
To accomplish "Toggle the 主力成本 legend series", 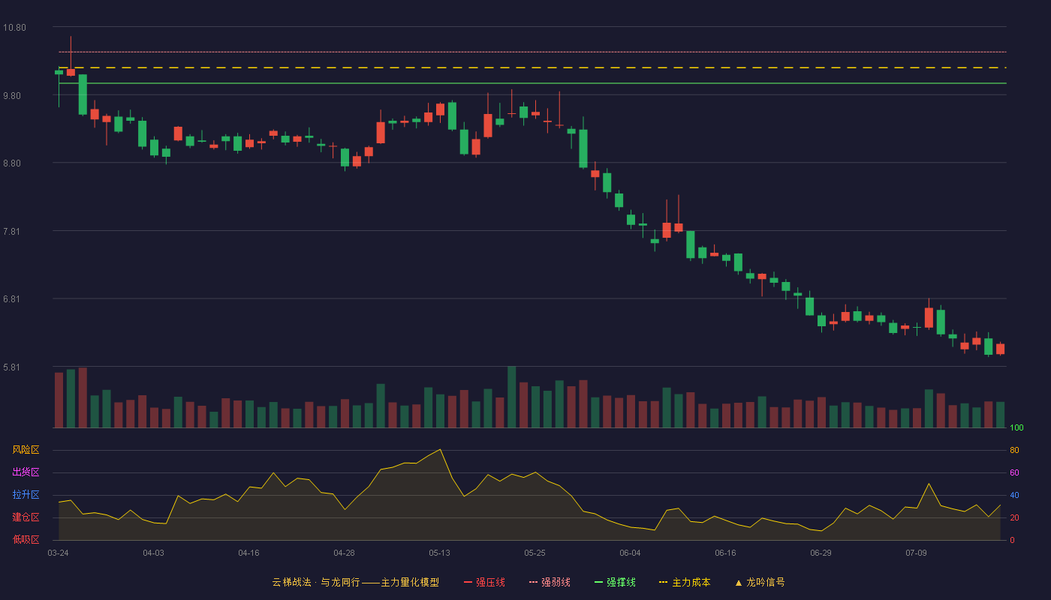I will click(685, 582).
